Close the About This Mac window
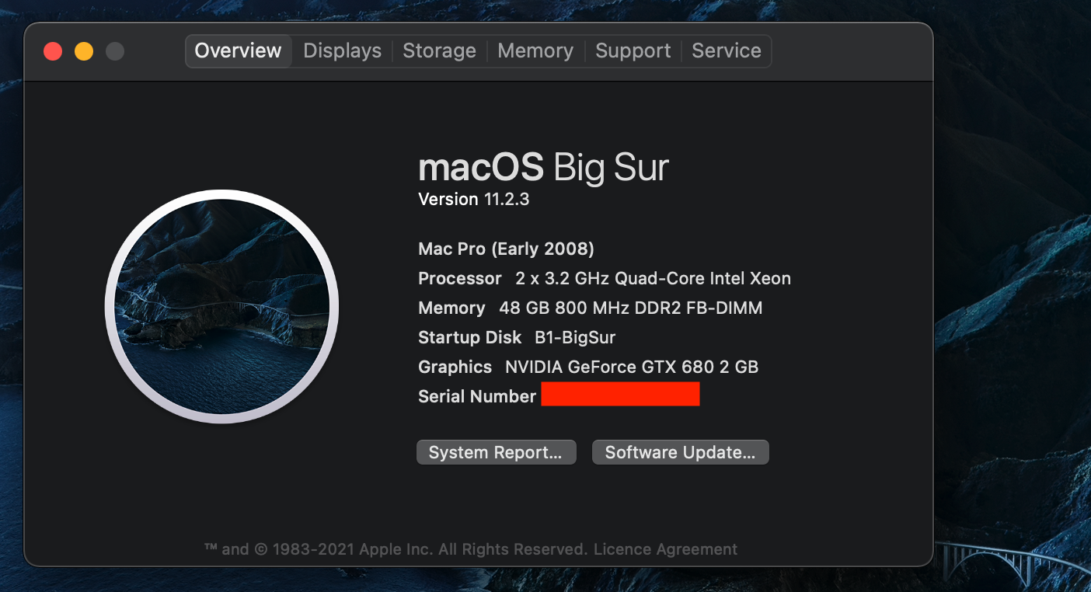This screenshot has width=1091, height=592. coord(53,52)
